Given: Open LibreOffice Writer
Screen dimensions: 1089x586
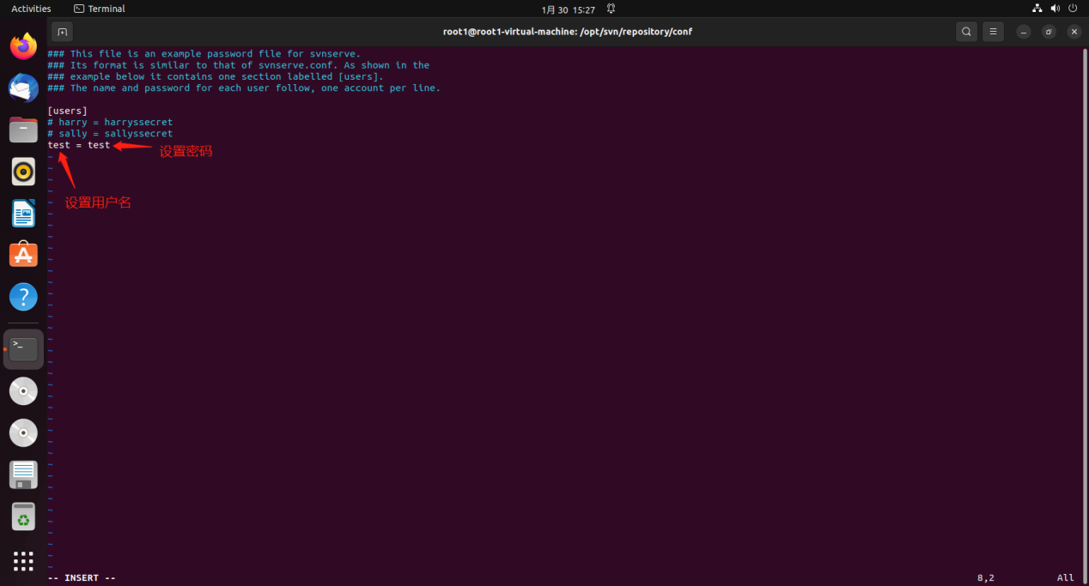Looking at the screenshot, I should [23, 214].
